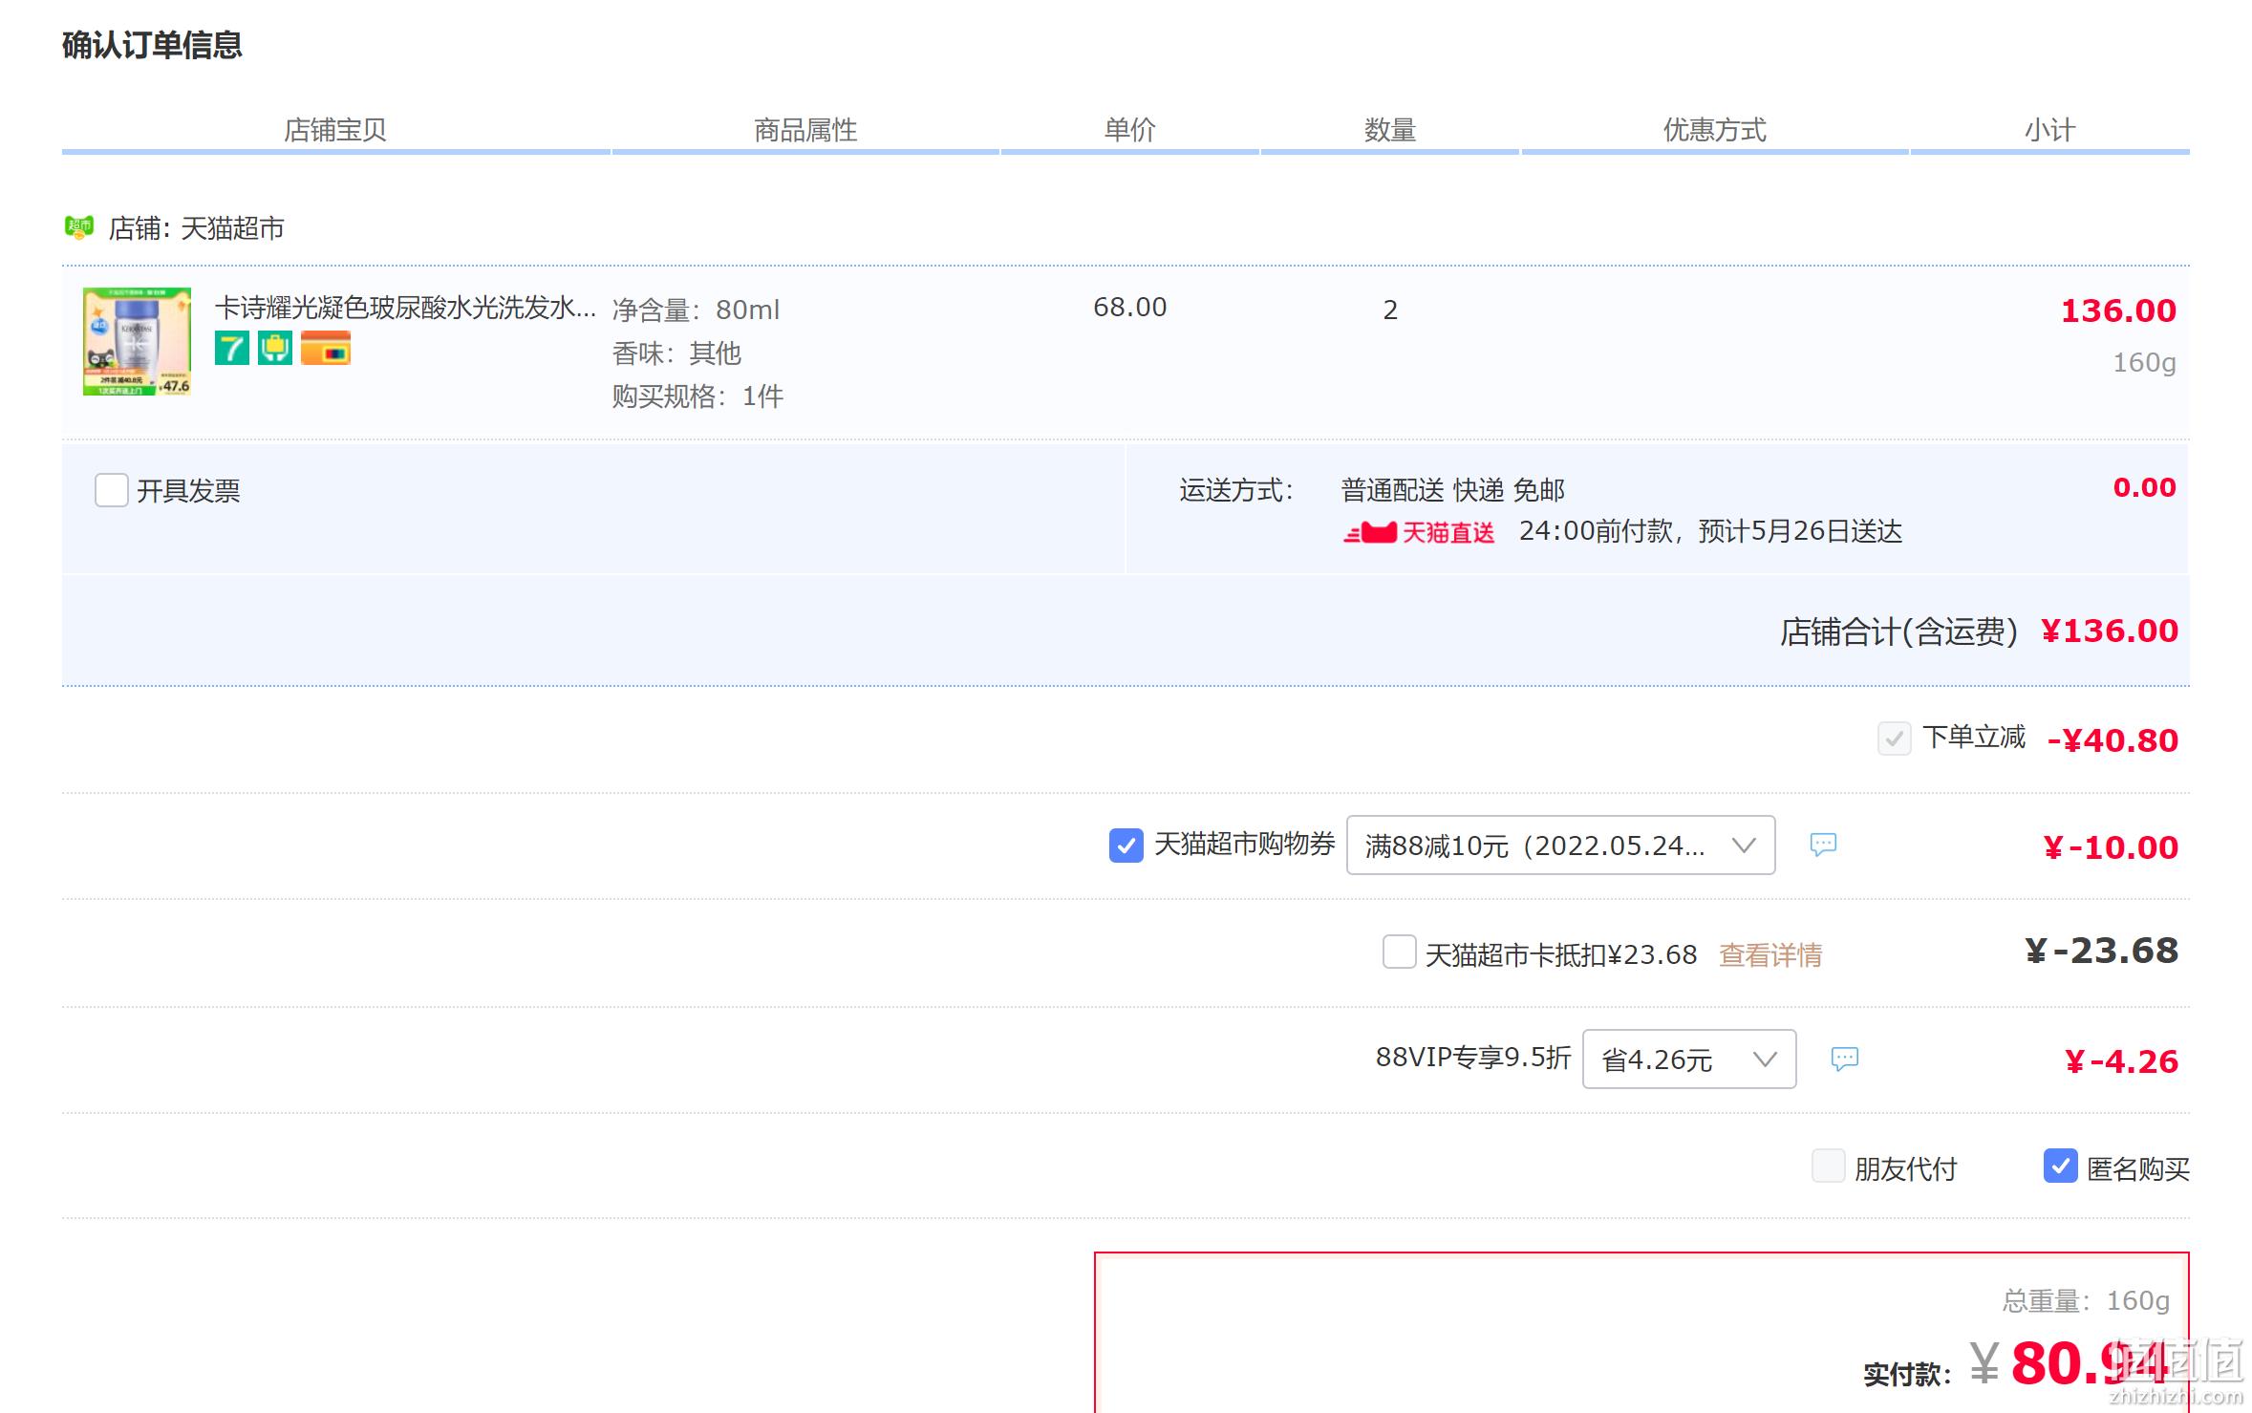Viewport: 2252px width, 1413px height.
Task: Click the 确认订单信息 heading
Action: [x=152, y=45]
